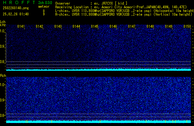Click the Rch 0.8 kHz axis label

[2, 115]
